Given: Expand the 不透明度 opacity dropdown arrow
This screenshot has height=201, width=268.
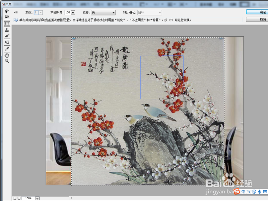Looking at the screenshot, I should [x=73, y=12].
